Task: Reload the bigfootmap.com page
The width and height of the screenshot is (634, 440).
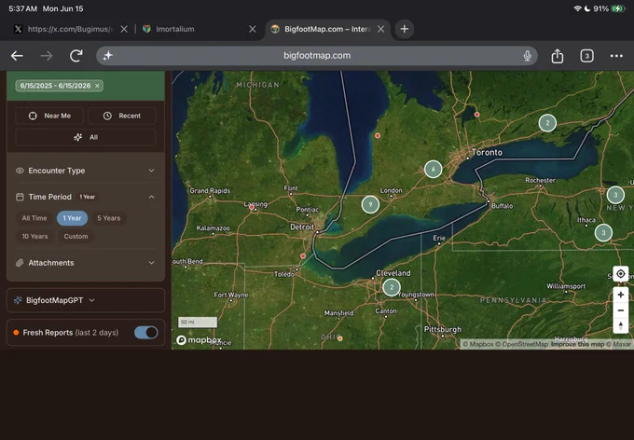Action: [76, 56]
